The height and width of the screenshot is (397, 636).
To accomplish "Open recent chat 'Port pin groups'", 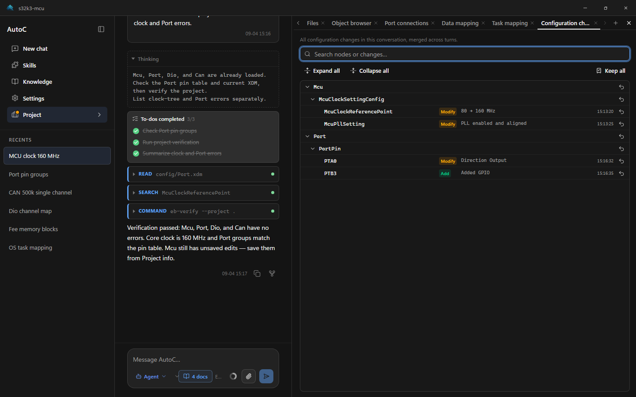I will click(57, 174).
